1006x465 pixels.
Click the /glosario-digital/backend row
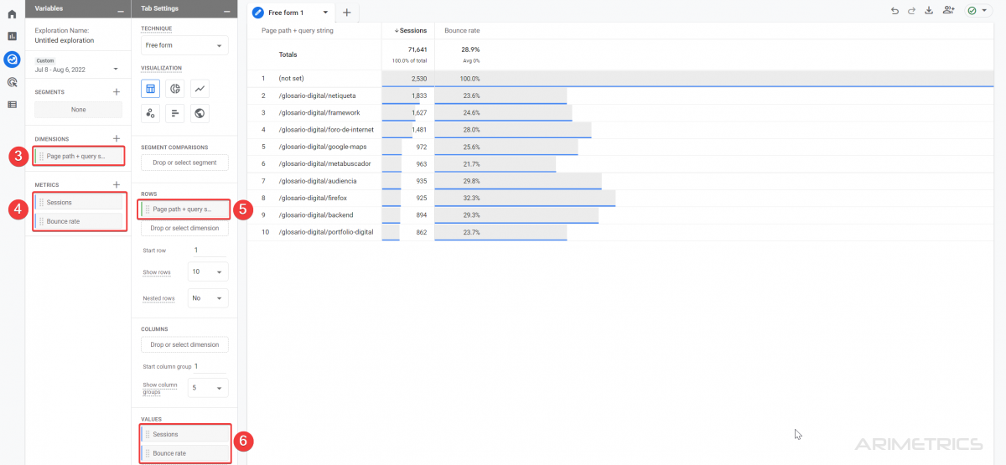[620, 214]
